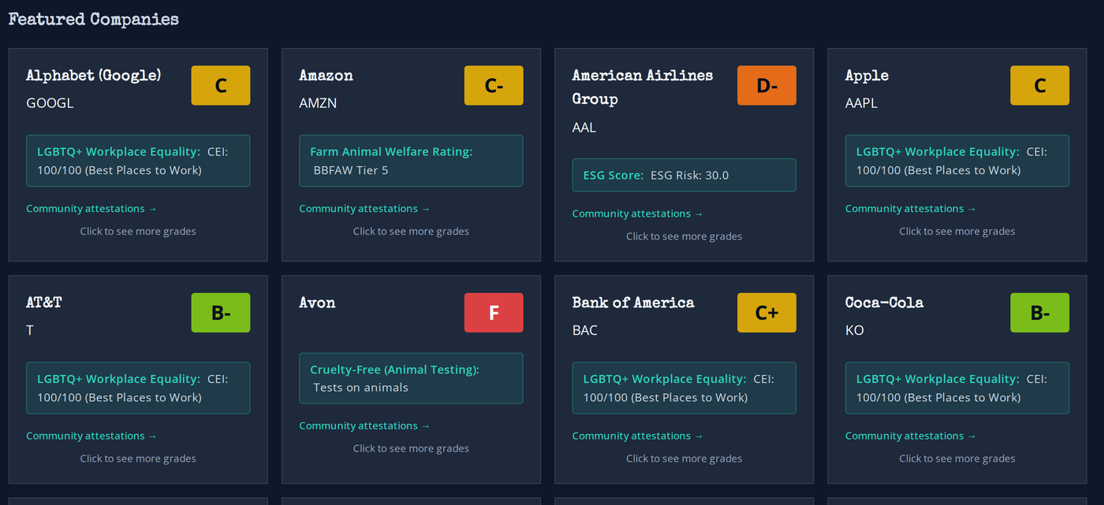Click 'Click to see more grades' under Avon
This screenshot has height=505, width=1104.
[x=411, y=448]
